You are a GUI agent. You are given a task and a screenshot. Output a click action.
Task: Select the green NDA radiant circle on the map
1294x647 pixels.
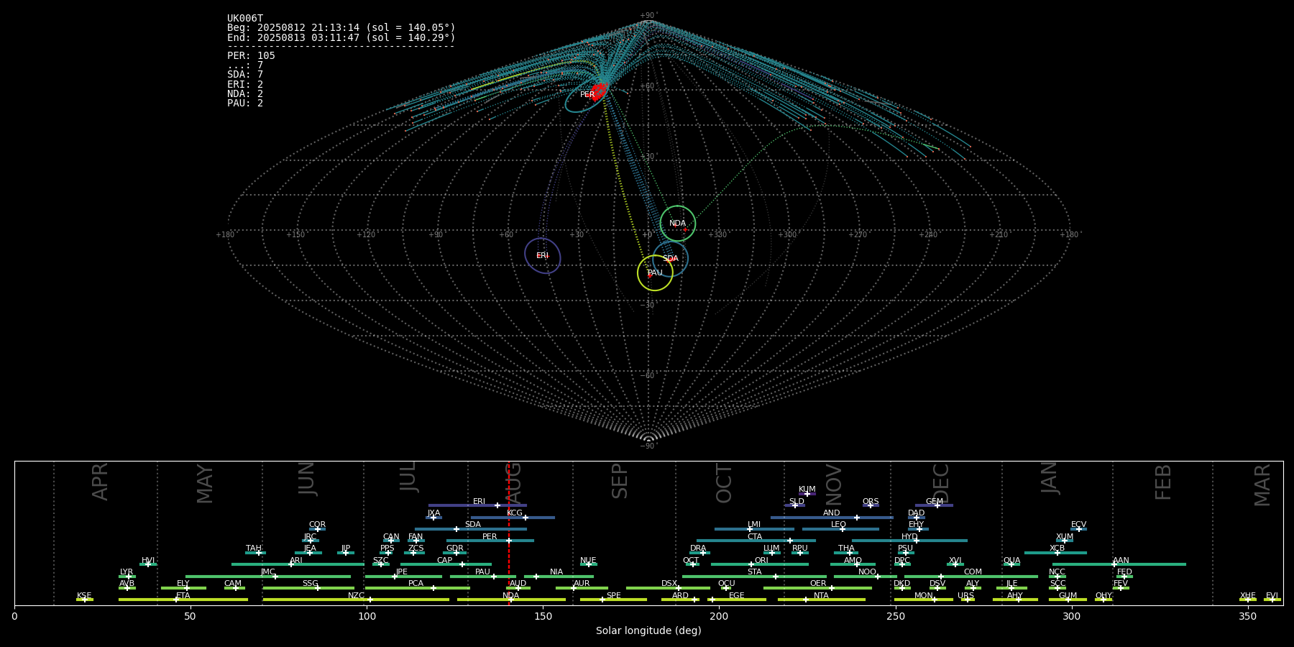click(x=678, y=223)
